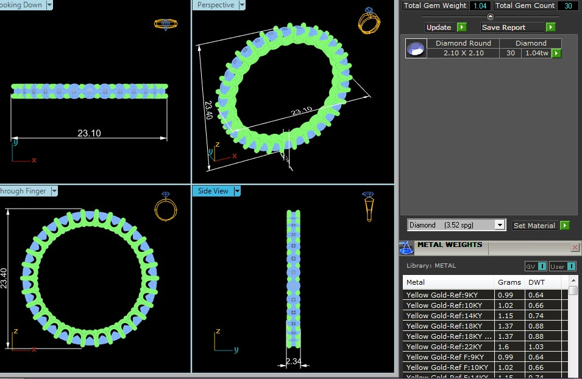The height and width of the screenshot is (379, 582).
Task: Click the Looking Down view ring icon
Action: coord(166,24)
